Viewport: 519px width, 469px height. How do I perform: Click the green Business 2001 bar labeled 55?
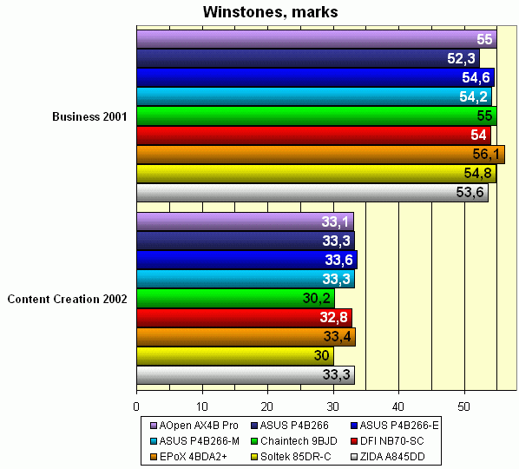pos(317,116)
